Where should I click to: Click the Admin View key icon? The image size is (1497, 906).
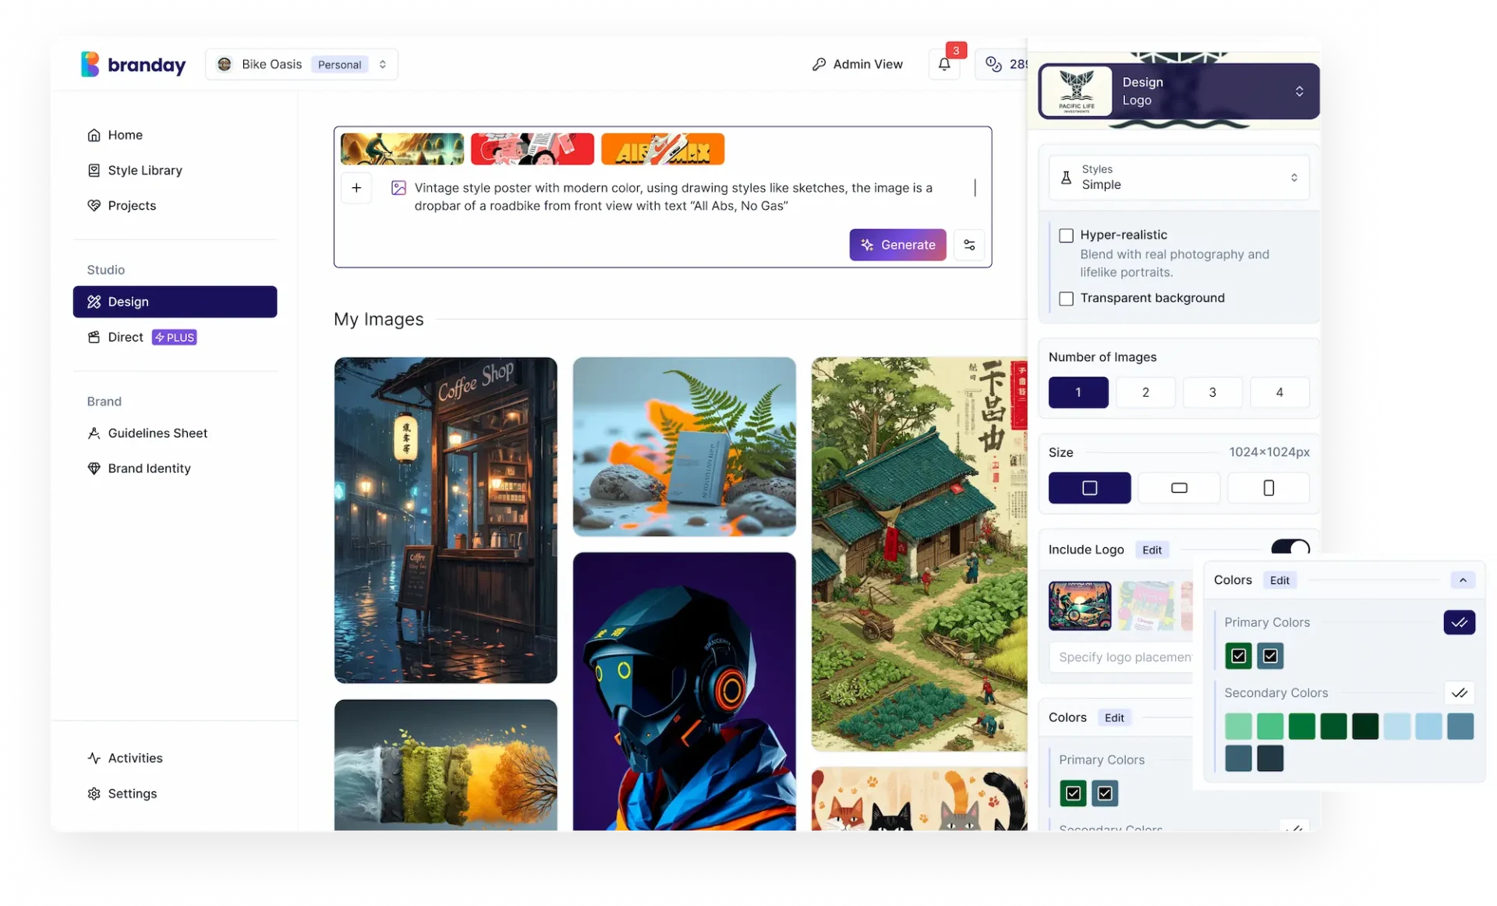[x=819, y=64]
